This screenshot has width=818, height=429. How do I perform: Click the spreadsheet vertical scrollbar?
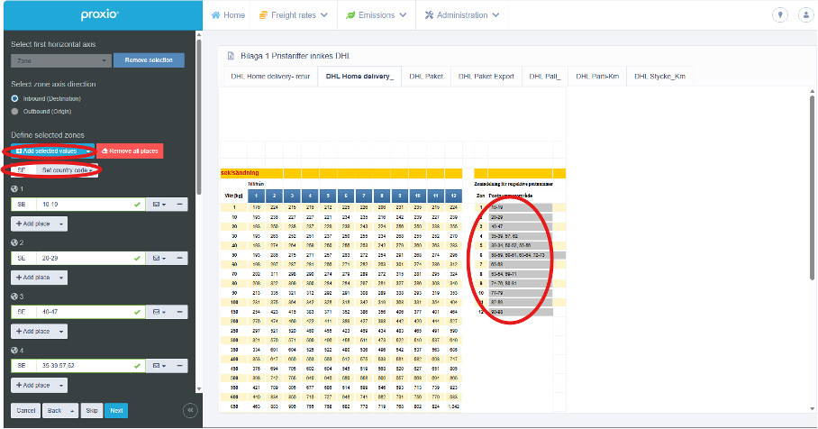coord(813,187)
